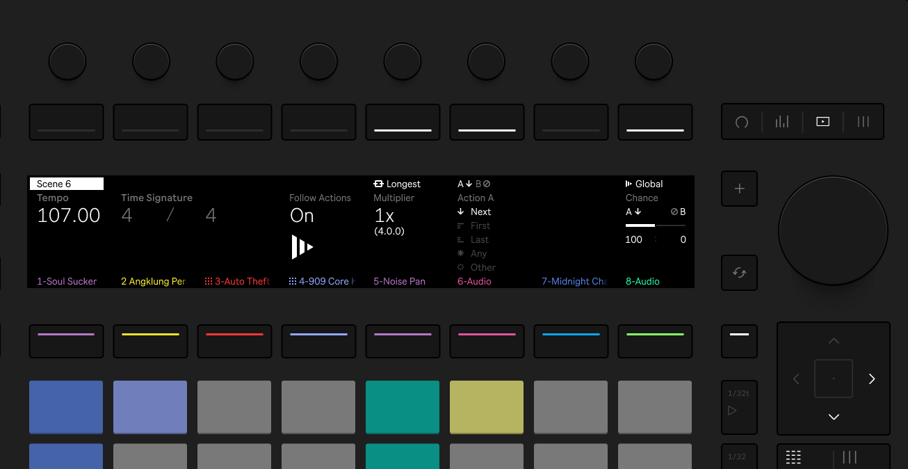Adjust the Chance A/B slider
The image size is (908, 469).
click(x=655, y=225)
